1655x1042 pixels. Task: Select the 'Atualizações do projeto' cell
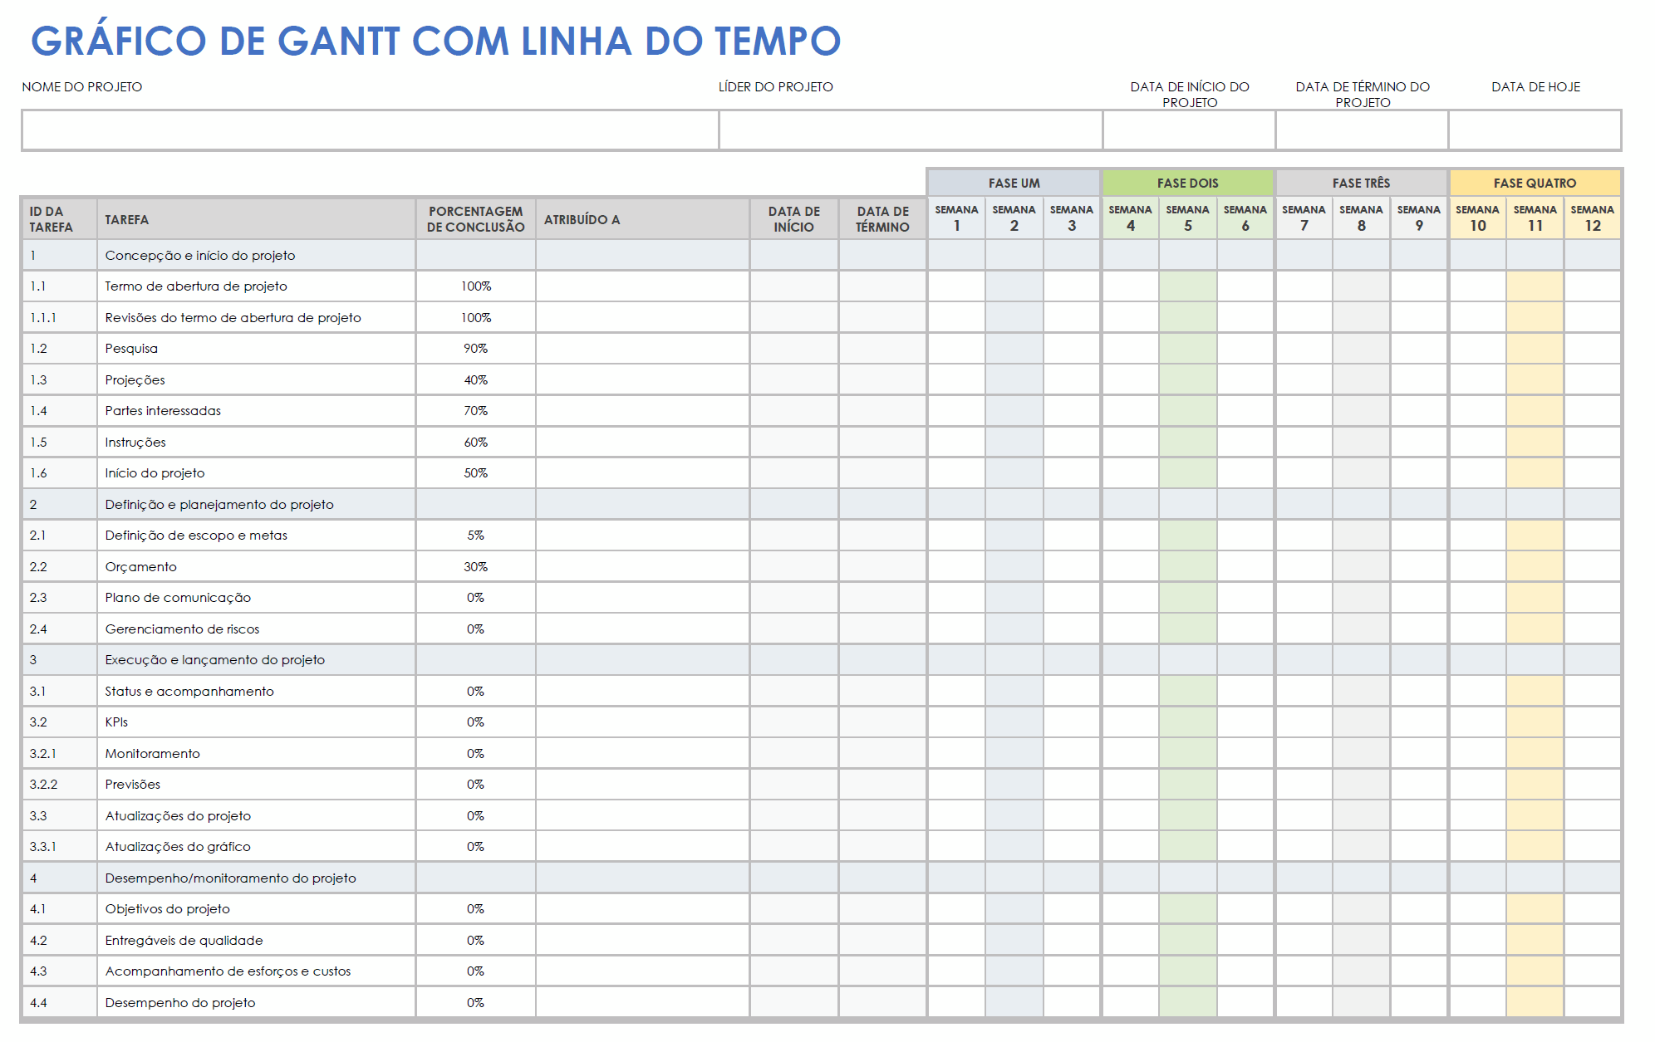click(x=256, y=815)
